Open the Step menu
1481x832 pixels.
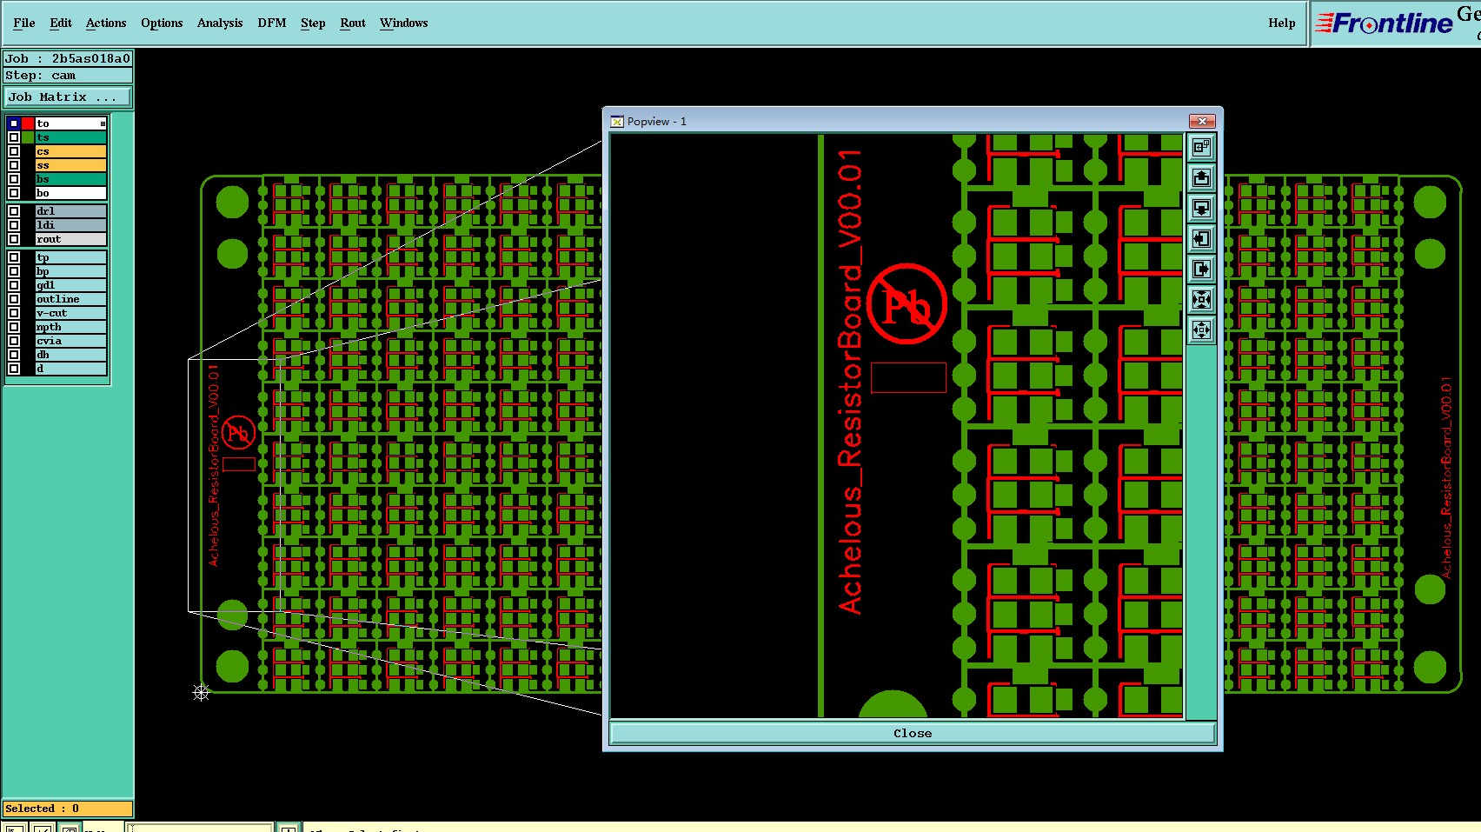pos(313,23)
